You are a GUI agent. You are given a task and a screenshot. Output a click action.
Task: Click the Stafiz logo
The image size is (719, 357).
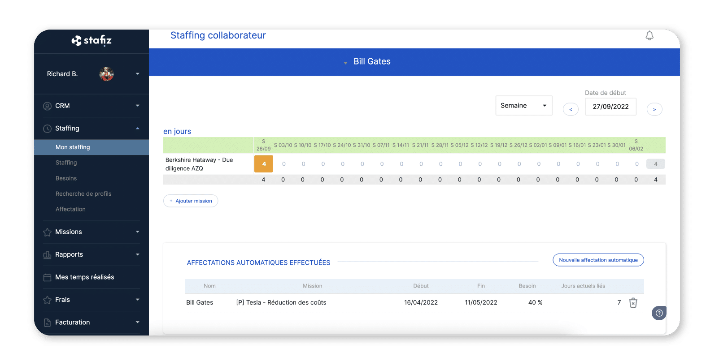coord(92,41)
